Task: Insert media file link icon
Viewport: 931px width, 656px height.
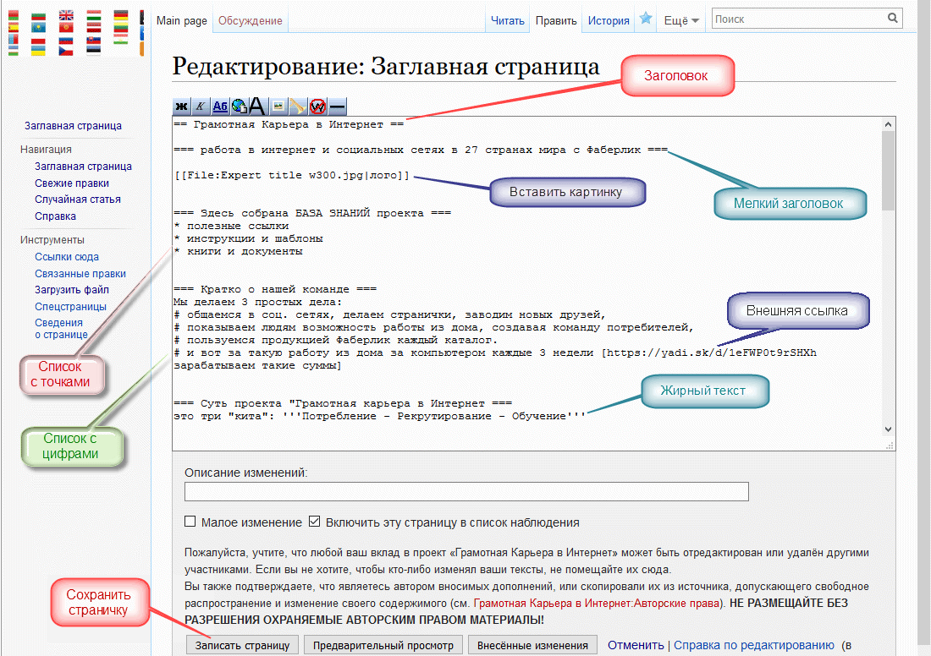Action: coord(297,107)
